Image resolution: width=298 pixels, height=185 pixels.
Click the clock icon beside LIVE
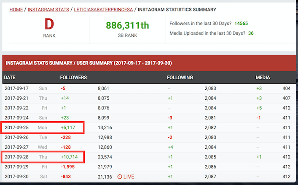120,177
